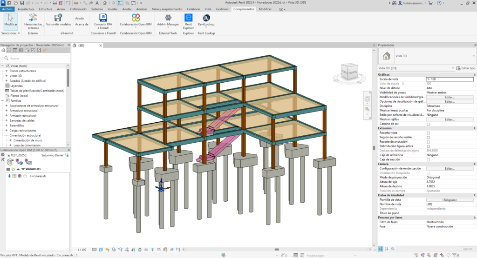Open Revit Explorer

coord(189,18)
